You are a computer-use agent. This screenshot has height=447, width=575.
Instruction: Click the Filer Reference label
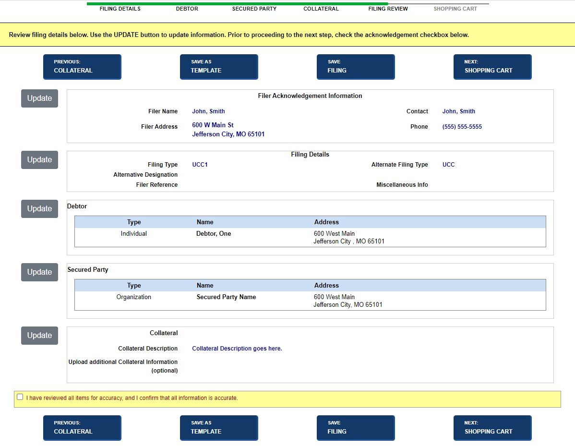(156, 185)
